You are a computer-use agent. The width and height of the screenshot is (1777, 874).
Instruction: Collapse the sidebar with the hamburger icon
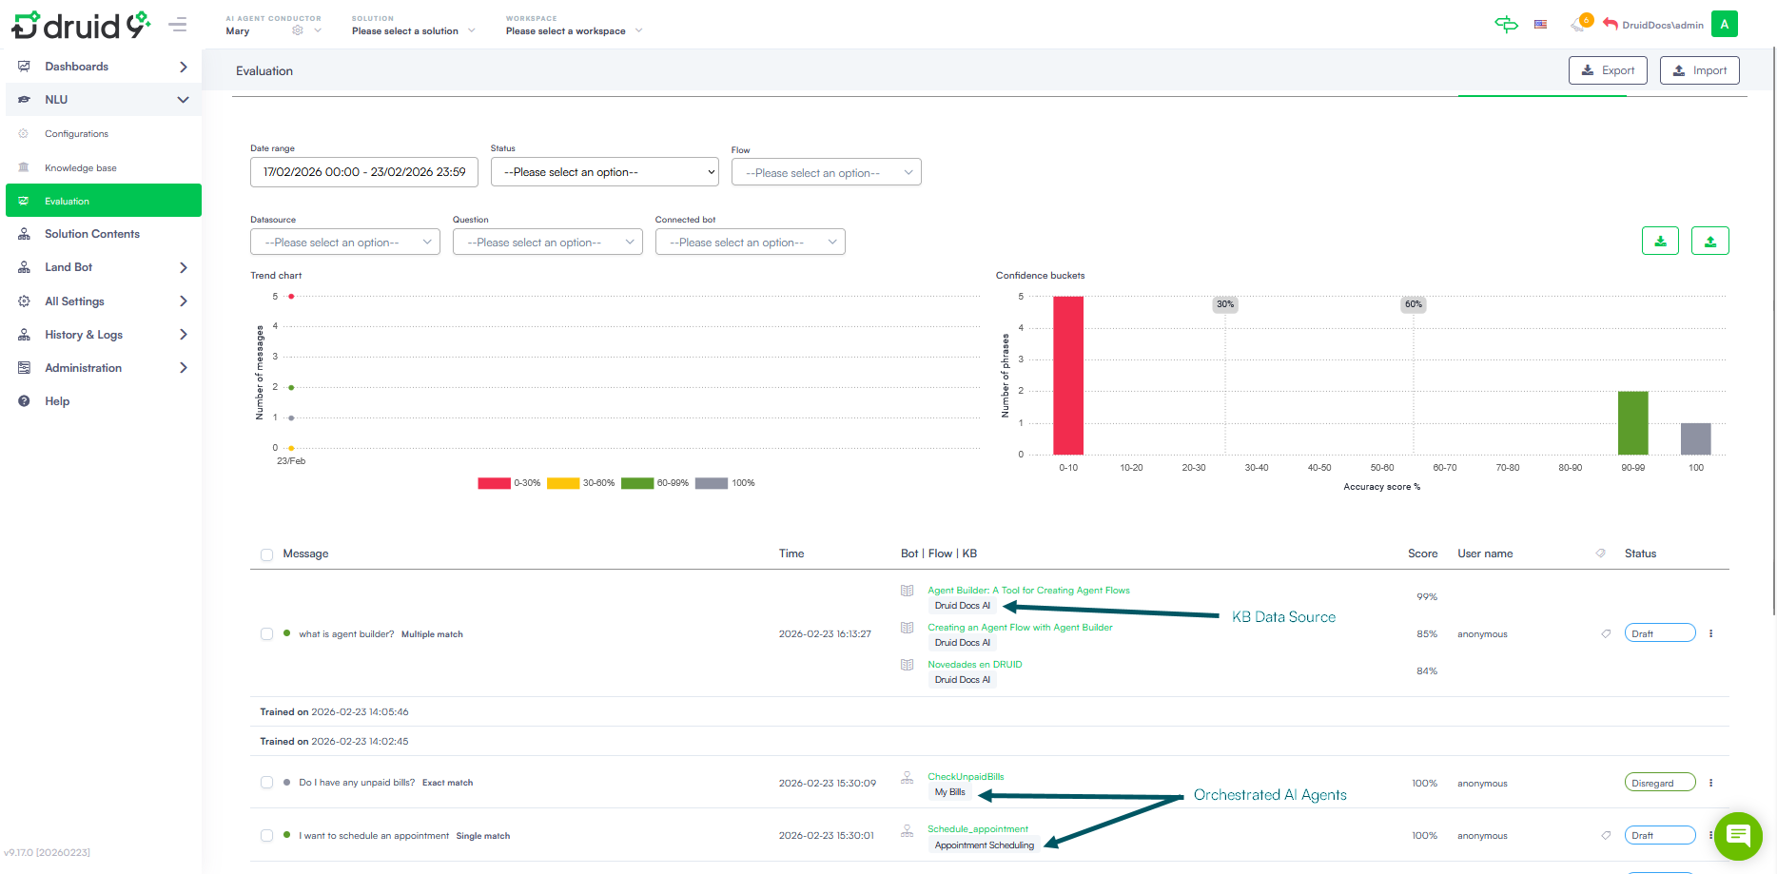[x=178, y=25]
